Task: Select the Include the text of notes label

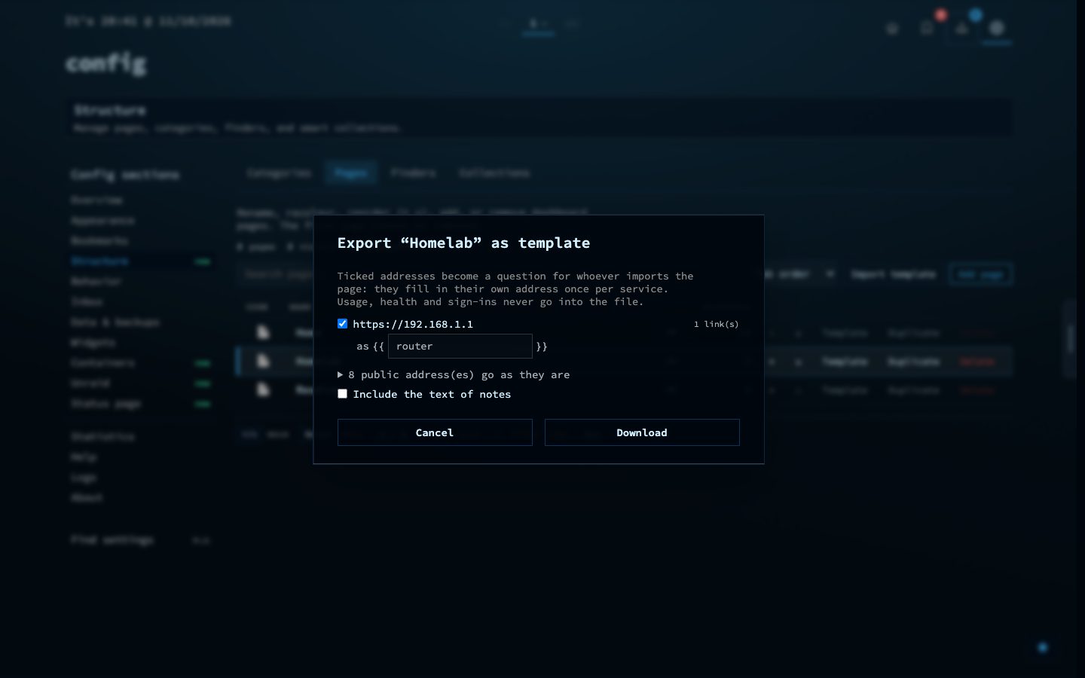Action: click(x=432, y=394)
